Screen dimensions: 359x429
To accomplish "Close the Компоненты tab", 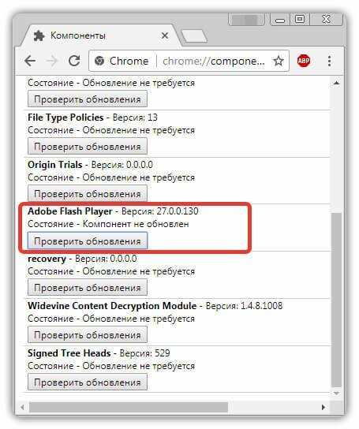I will [165, 35].
